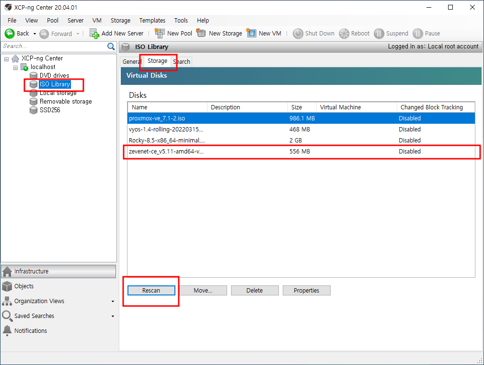Click the DVD drives storage icon
The height and width of the screenshot is (365, 484).
pos(34,75)
